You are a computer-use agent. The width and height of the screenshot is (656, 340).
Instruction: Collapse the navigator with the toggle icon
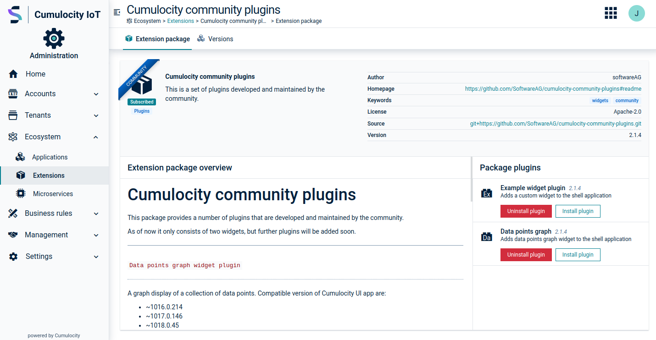tap(117, 12)
